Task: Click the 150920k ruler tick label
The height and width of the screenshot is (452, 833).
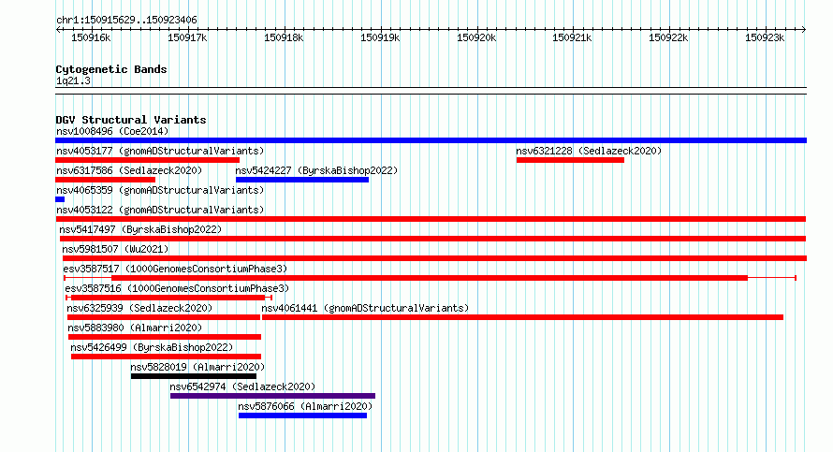Action: point(476,37)
